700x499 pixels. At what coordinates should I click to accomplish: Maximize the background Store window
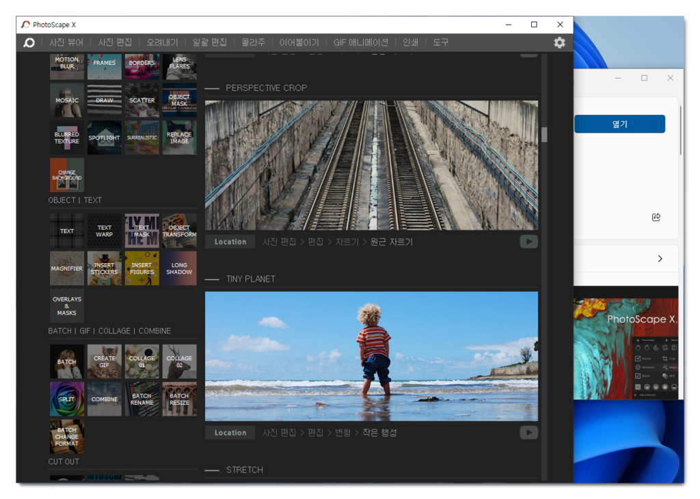(x=644, y=78)
